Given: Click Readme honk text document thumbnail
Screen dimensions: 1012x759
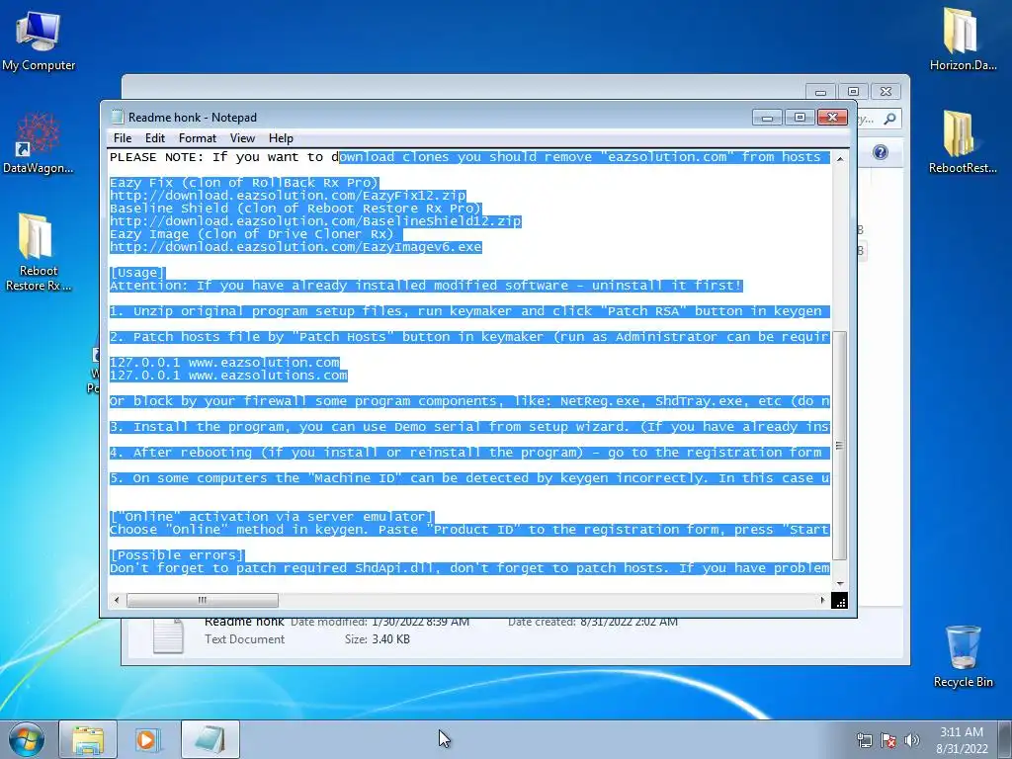Looking at the screenshot, I should point(168,636).
